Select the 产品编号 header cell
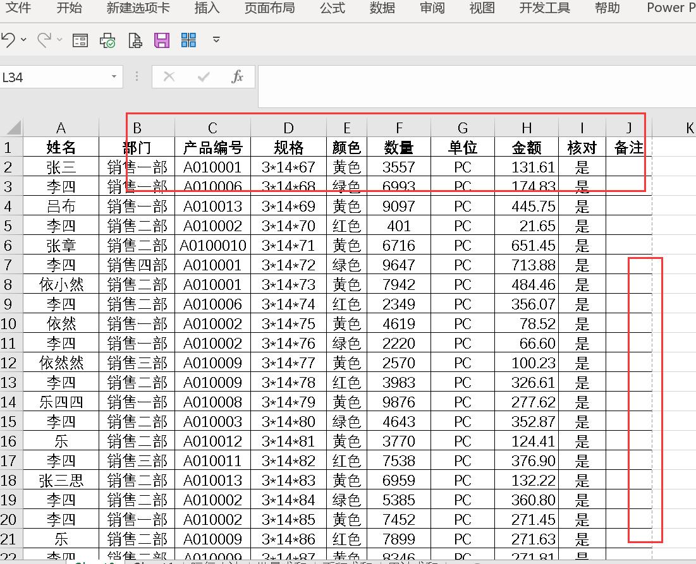This screenshot has height=564, width=696. click(x=212, y=148)
